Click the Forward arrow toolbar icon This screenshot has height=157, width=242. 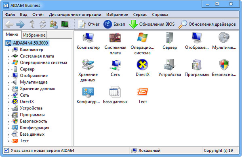[x=20, y=24]
